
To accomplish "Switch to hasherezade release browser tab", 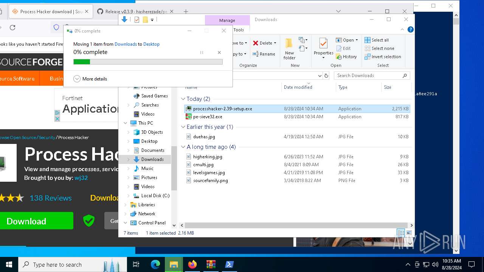I will (135, 11).
